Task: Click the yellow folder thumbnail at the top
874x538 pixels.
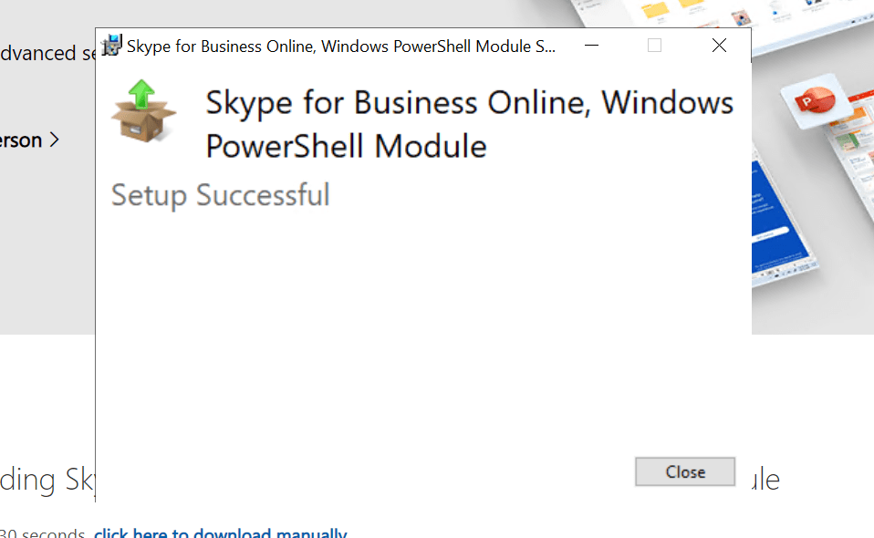Action: click(655, 10)
